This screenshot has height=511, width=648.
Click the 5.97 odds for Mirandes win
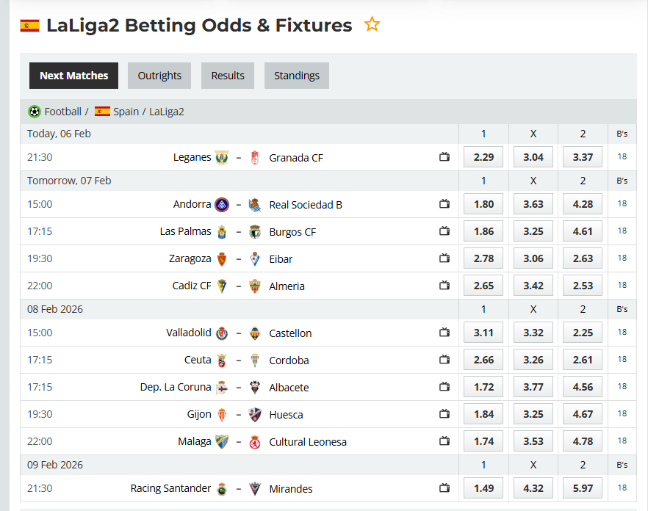click(582, 488)
